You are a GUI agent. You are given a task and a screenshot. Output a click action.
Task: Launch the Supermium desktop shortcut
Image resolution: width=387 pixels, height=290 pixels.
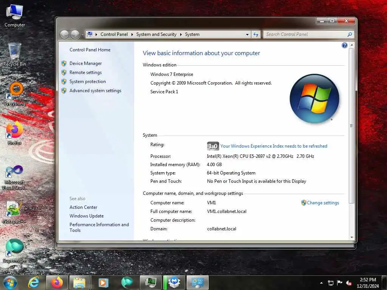[x=14, y=251]
